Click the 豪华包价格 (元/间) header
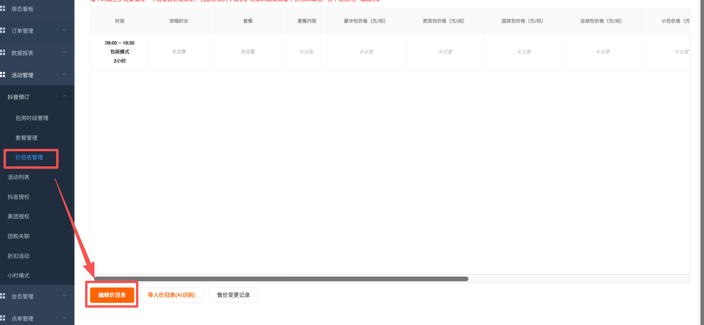 (366, 21)
